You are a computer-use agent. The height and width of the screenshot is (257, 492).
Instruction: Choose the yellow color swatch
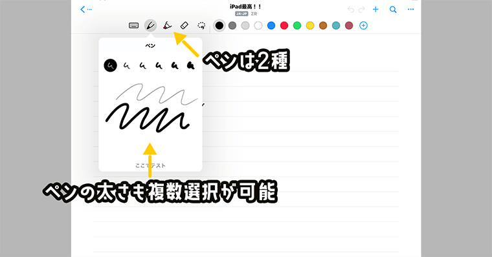click(310, 26)
